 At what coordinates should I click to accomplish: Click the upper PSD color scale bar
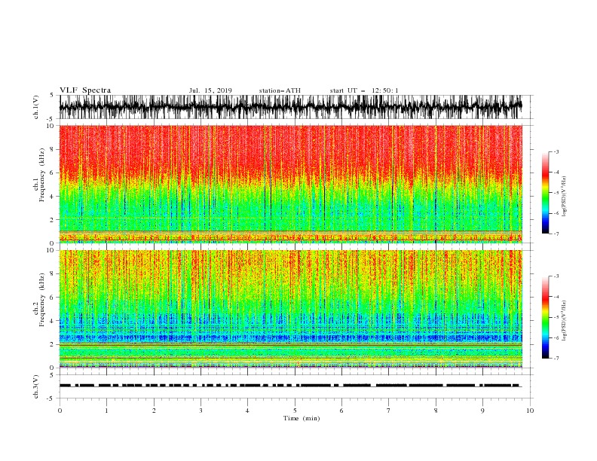[x=546, y=193]
